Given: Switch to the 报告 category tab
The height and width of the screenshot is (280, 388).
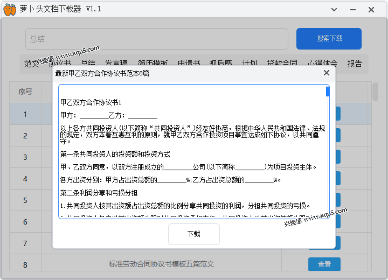Looking at the screenshot, I should pos(354,64).
